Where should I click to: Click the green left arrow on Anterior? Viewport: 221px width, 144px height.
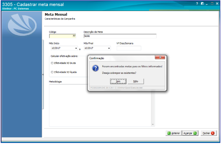[x=169, y=133]
